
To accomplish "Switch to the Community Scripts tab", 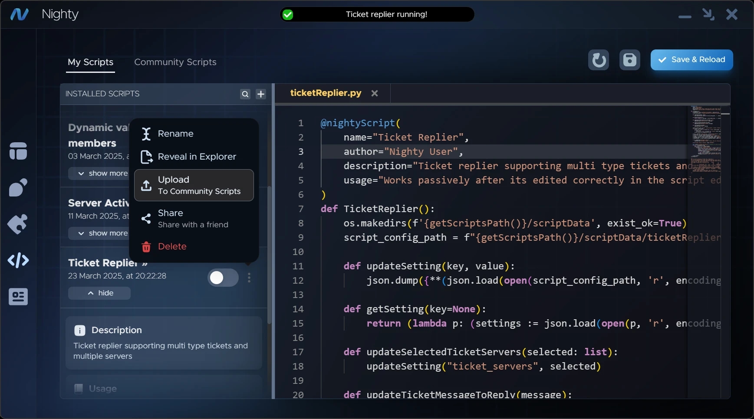I will point(175,62).
